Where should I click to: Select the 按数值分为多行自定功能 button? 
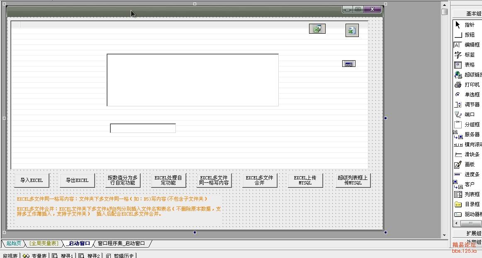click(123, 180)
